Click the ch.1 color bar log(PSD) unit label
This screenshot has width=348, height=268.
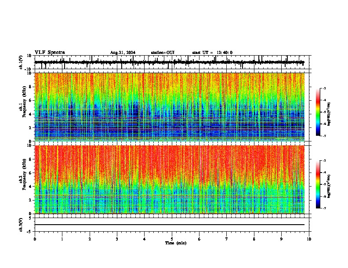[329, 114]
